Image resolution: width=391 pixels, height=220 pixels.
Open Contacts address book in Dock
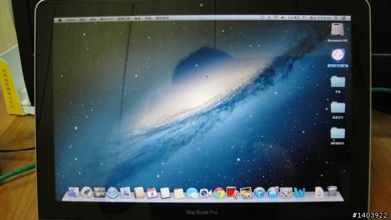(139, 193)
